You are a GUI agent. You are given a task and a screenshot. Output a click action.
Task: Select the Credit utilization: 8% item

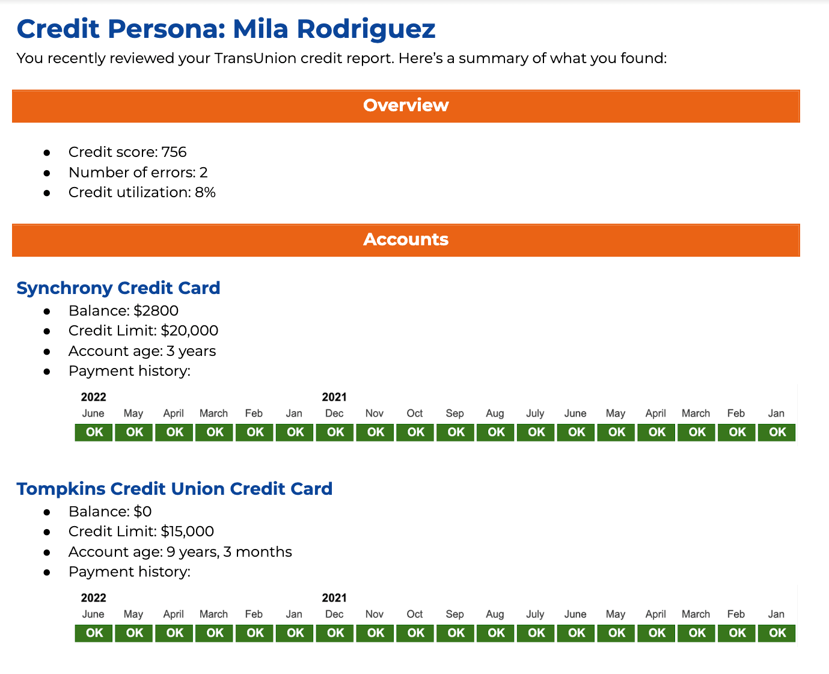coord(142,192)
